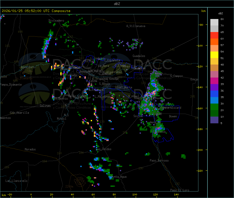234x198 pixels.
Task: Click the Salinas map label
Action: coord(45,106)
